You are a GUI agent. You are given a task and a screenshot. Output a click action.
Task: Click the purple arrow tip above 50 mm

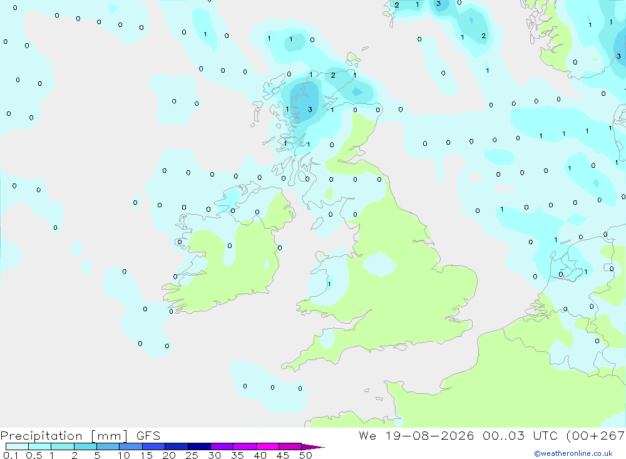coord(312,447)
